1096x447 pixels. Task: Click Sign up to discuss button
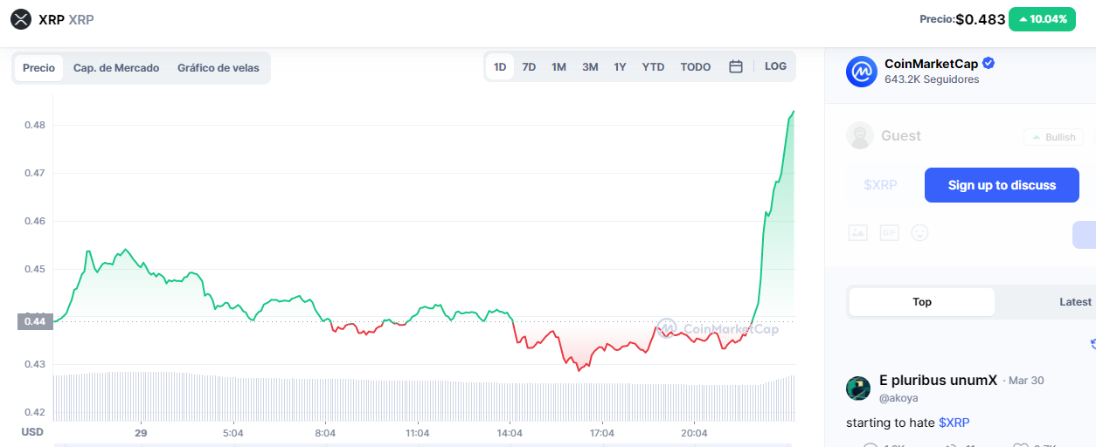pos(1002,185)
